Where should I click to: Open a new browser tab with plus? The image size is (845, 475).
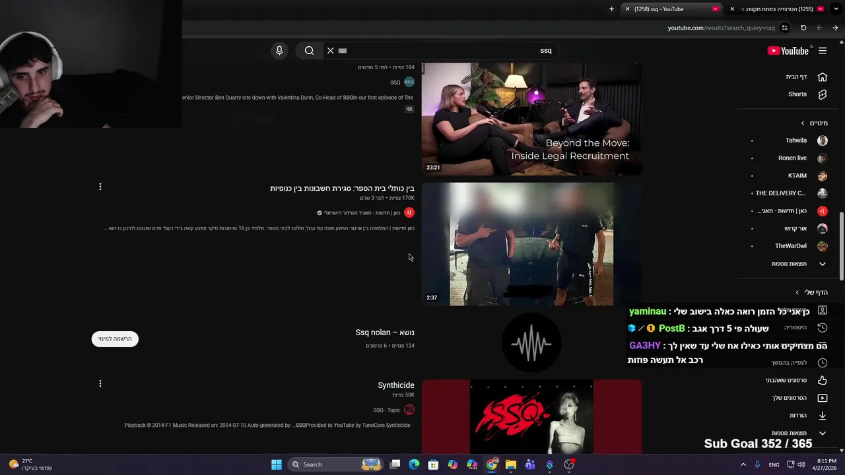[x=611, y=9]
